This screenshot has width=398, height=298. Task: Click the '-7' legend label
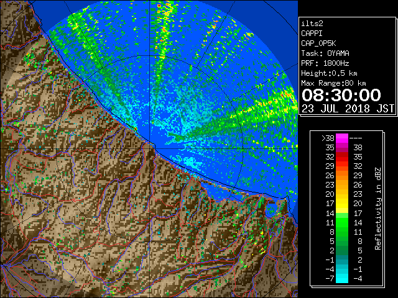(x=330, y=279)
